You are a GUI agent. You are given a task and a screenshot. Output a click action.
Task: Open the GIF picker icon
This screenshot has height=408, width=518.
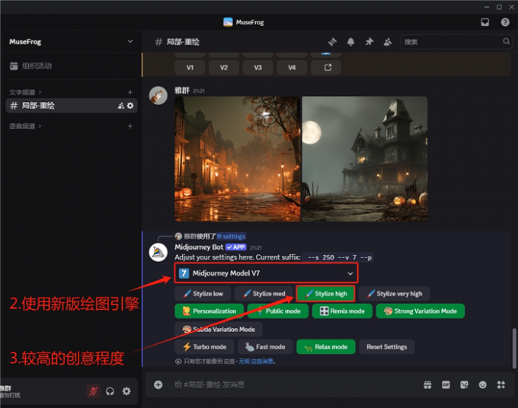tap(446, 384)
